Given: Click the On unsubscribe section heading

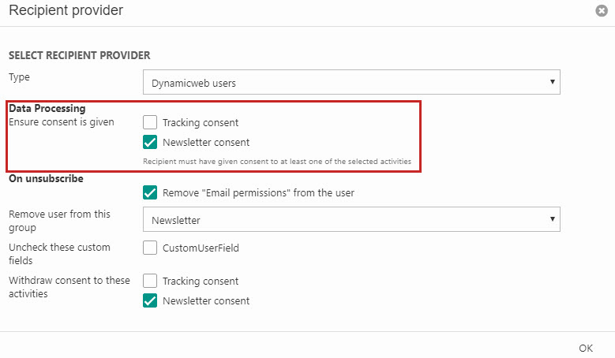Looking at the screenshot, I should pos(45,178).
